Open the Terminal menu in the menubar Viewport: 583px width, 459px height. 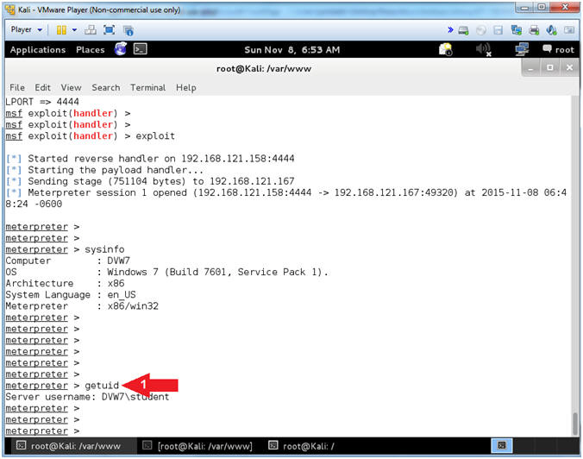[148, 88]
